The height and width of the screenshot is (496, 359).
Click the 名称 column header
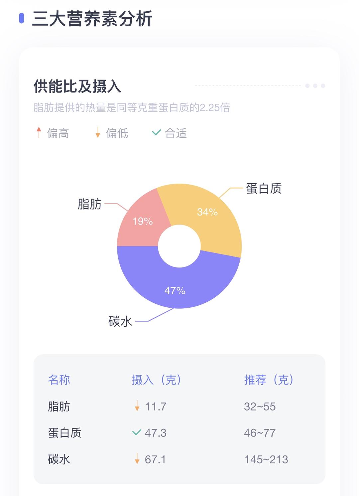click(x=59, y=380)
